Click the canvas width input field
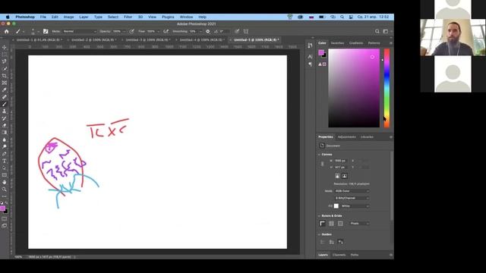 [x=342, y=161]
